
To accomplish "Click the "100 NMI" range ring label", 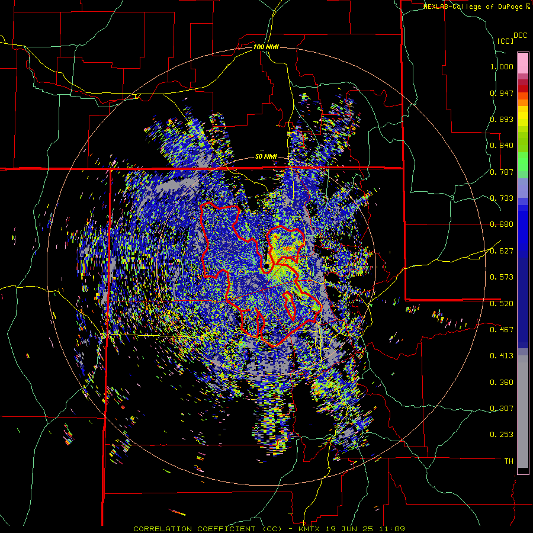I will pyautogui.click(x=266, y=47).
